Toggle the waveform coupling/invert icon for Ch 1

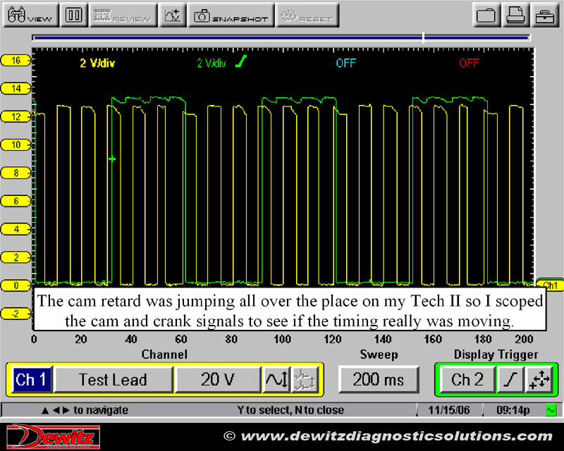(x=274, y=379)
